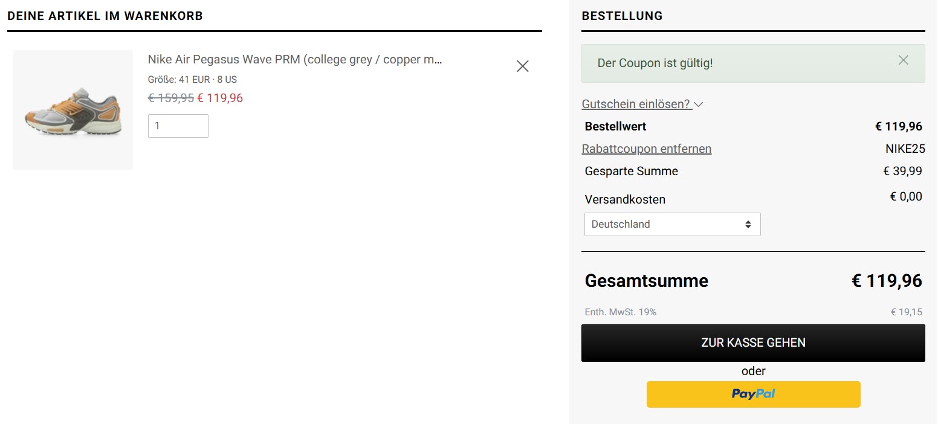938x424 pixels.
Task: Click the up-down arrows in country selector
Action: coord(748,224)
